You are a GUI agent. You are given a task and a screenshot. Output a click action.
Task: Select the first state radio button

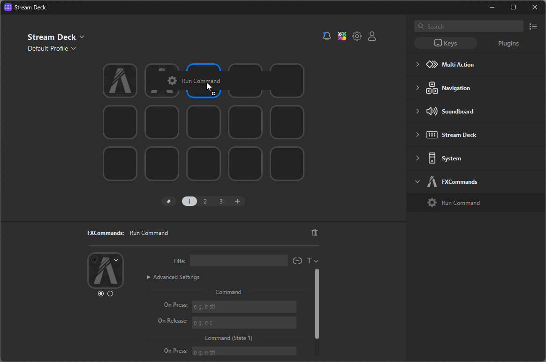click(x=101, y=294)
